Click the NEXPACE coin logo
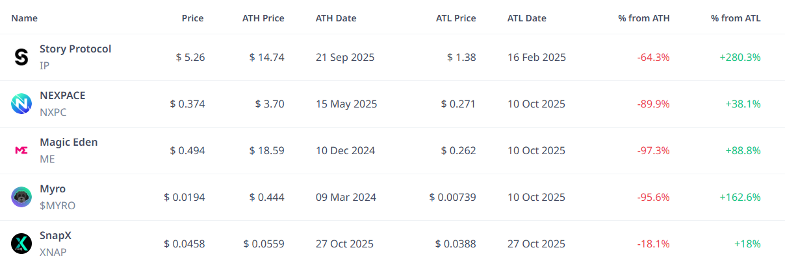785x263 pixels. 21,104
